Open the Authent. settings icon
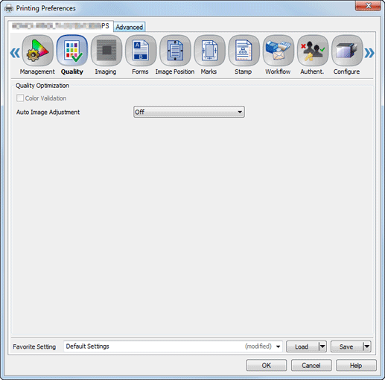The image size is (385, 380). [313, 51]
